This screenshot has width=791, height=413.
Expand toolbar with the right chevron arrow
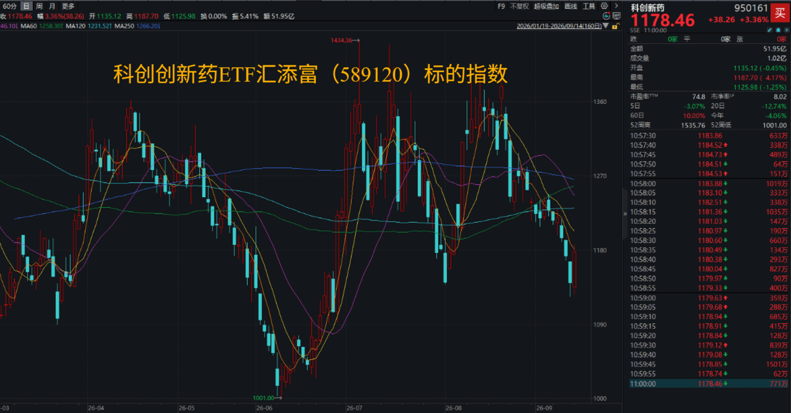[x=616, y=6]
